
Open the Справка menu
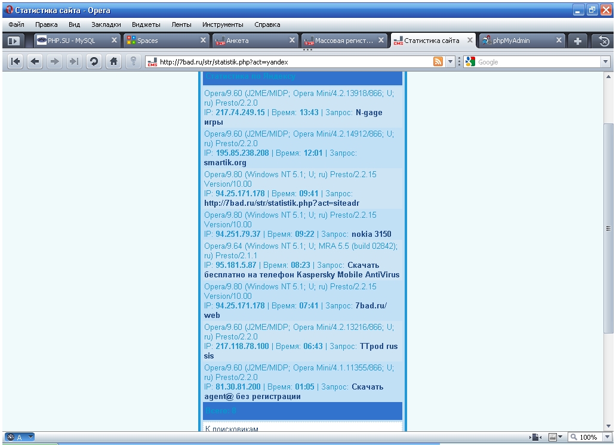(267, 24)
